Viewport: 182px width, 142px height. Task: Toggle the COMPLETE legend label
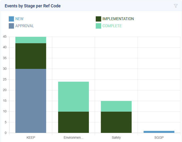(112, 26)
